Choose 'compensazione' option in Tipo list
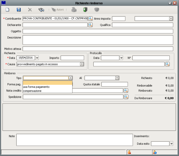Viewport: 179px width, 156px height. pyautogui.click(x=32, y=91)
